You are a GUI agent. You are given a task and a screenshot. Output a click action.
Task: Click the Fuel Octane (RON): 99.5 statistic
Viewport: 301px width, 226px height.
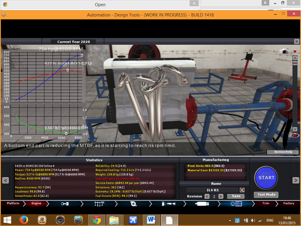116,196
